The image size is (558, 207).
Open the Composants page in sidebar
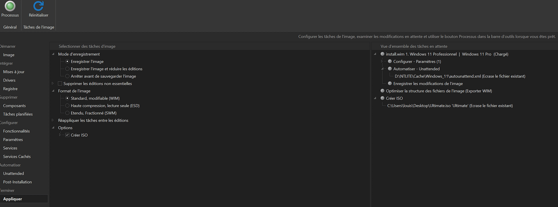click(15, 106)
